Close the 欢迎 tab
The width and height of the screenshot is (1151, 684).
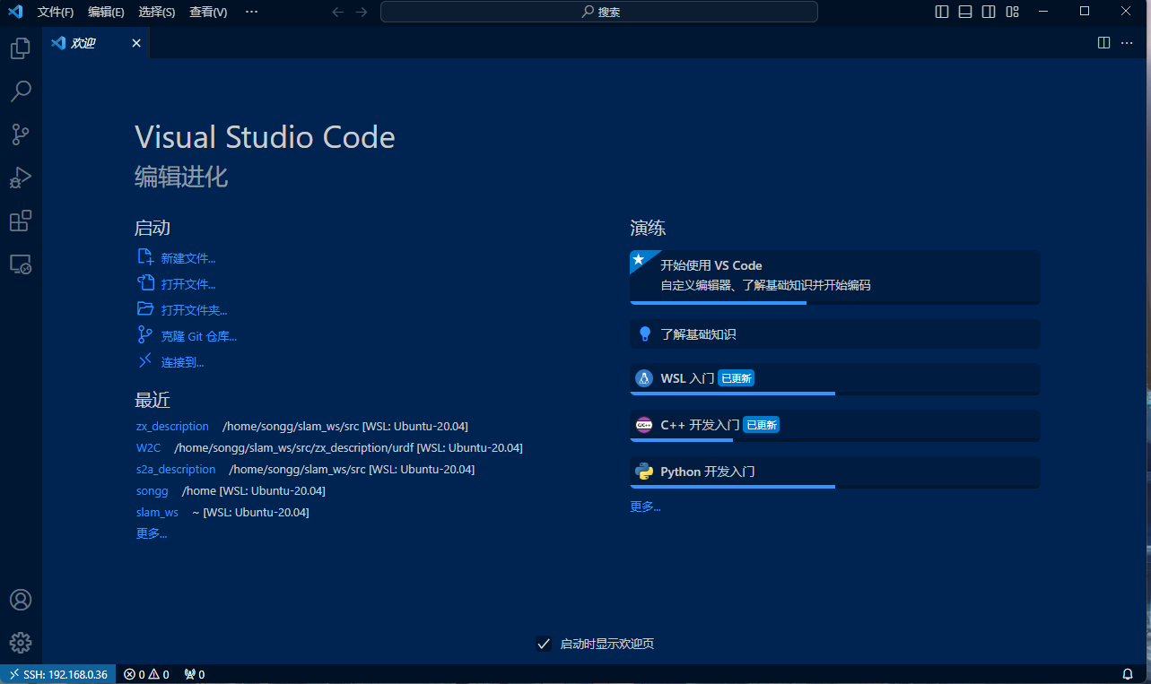[x=136, y=43]
